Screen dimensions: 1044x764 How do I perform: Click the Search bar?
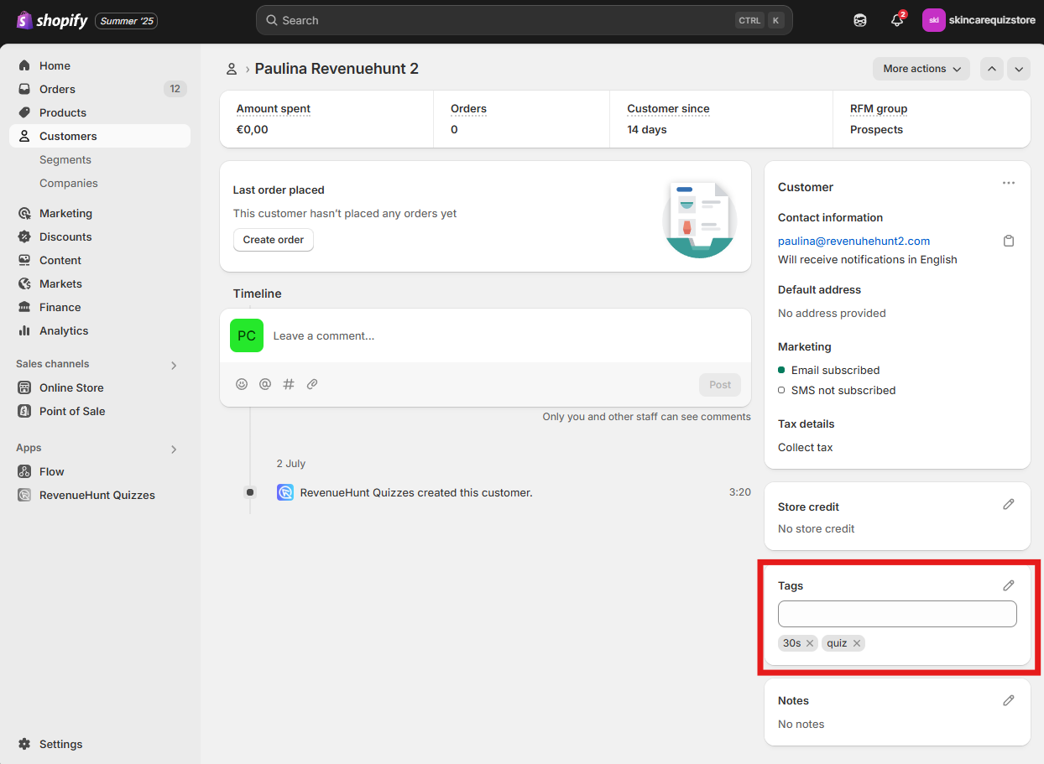pyautogui.click(x=525, y=20)
